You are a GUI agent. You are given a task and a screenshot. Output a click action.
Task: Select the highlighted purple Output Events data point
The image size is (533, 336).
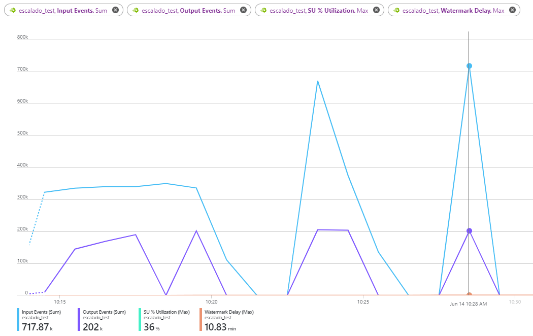point(469,231)
